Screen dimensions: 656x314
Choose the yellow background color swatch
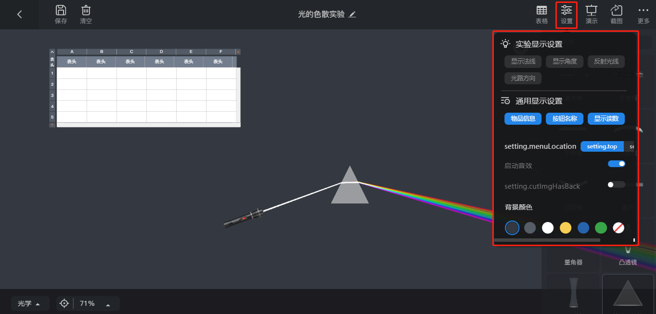click(x=566, y=228)
